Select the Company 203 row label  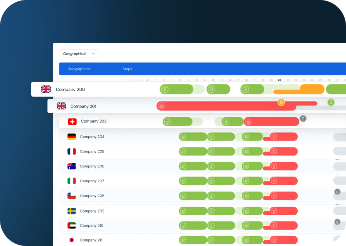pyautogui.click(x=94, y=121)
